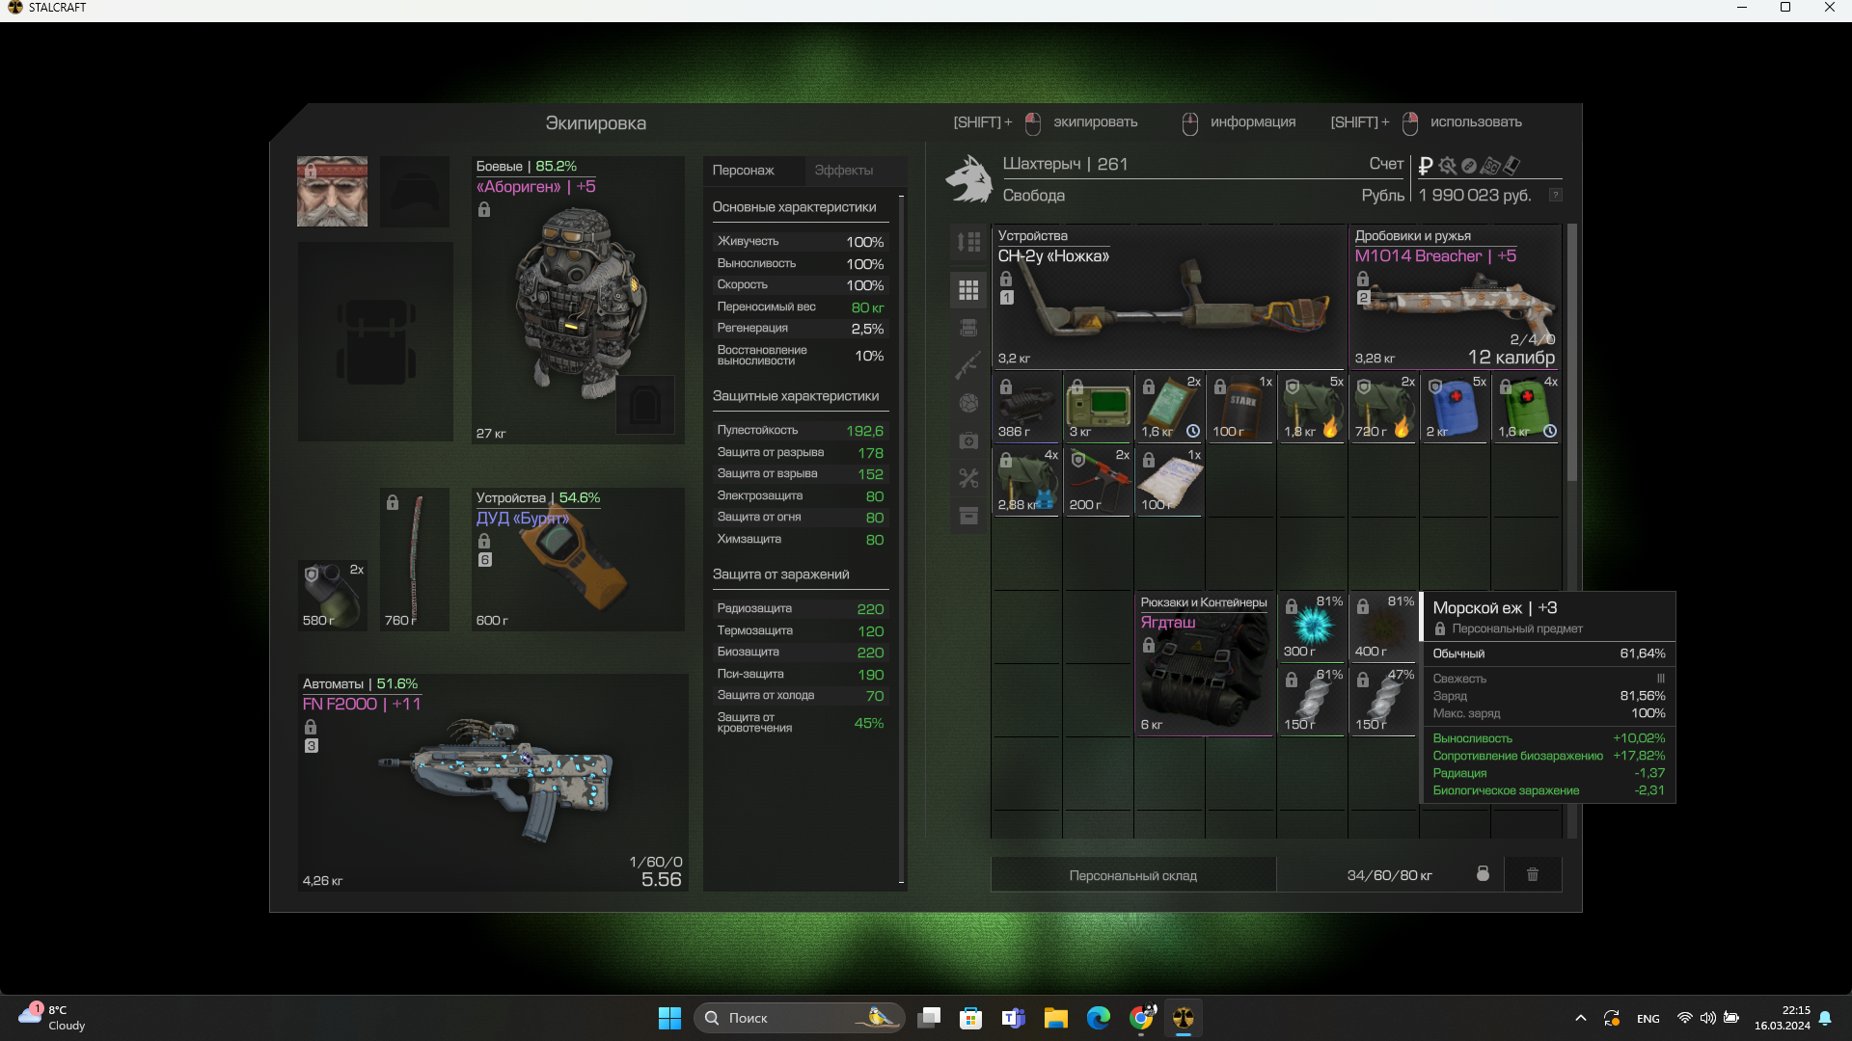This screenshot has height=1041, width=1852.
Task: Select the STARK energy drink can
Action: (x=1240, y=407)
